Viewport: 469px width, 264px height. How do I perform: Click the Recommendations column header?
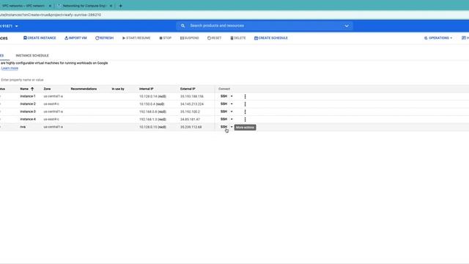coord(84,89)
